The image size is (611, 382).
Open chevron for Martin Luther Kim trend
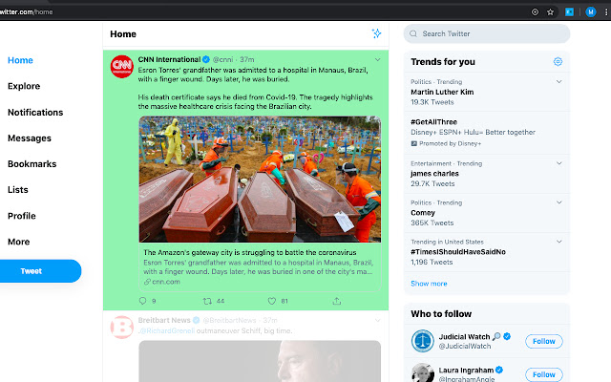(558, 81)
